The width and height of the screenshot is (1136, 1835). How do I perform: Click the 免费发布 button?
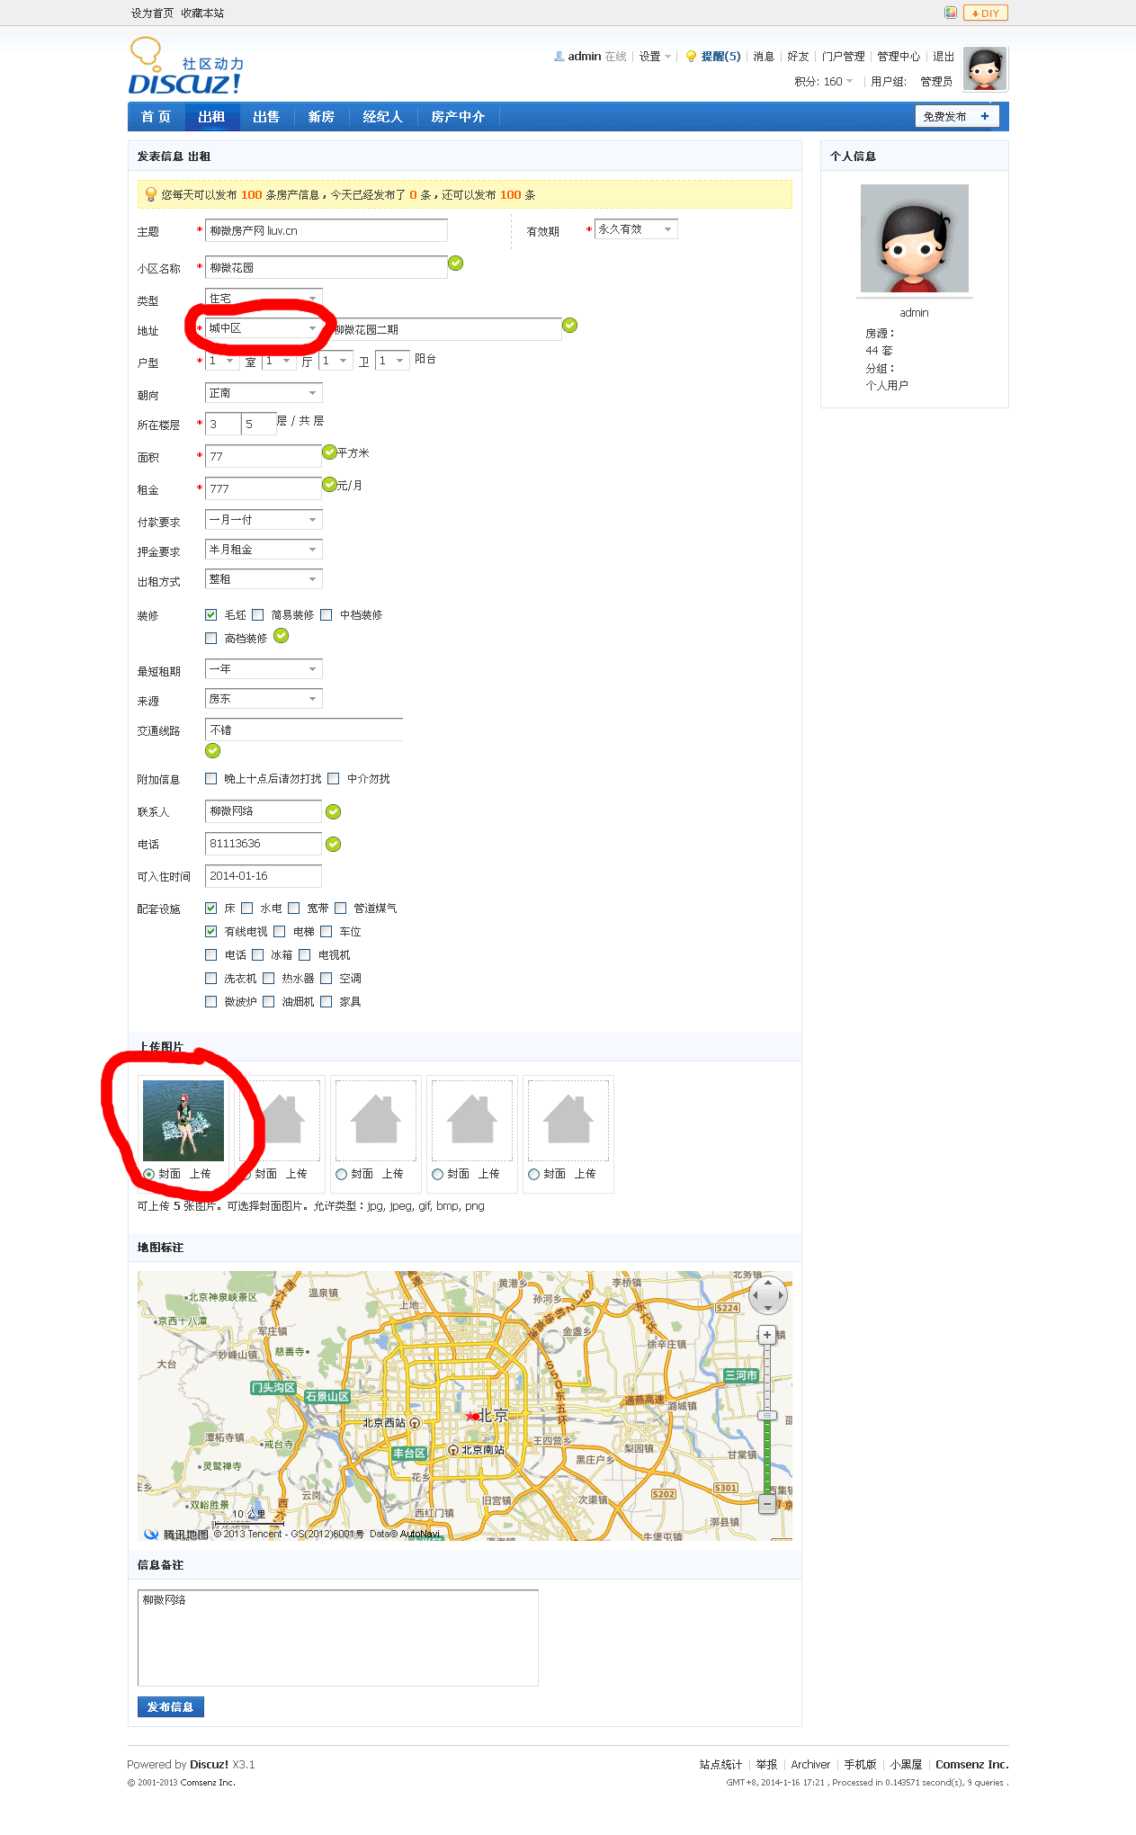tap(957, 117)
